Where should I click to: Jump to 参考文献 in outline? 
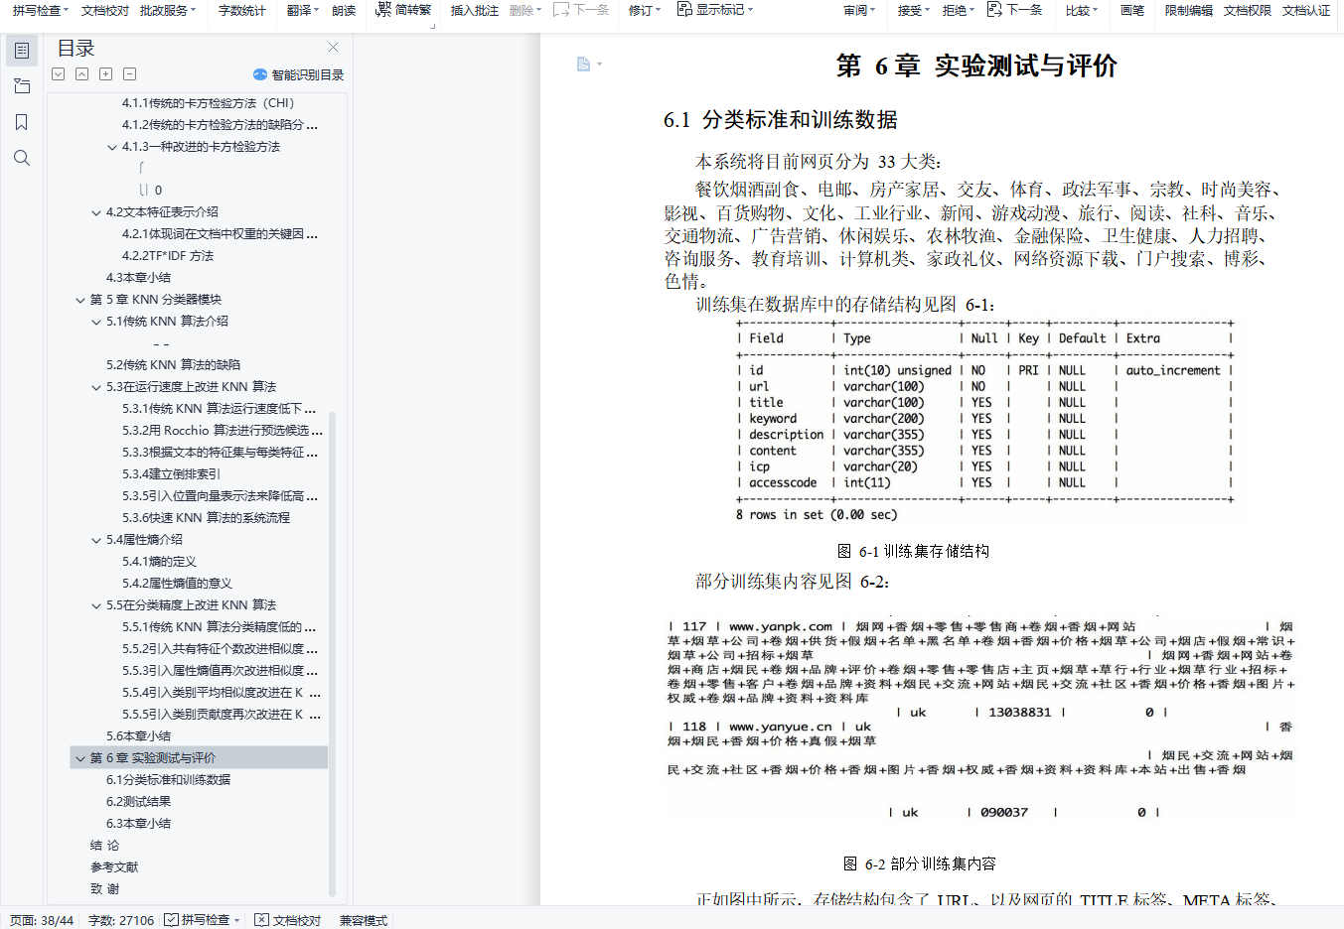click(x=114, y=867)
